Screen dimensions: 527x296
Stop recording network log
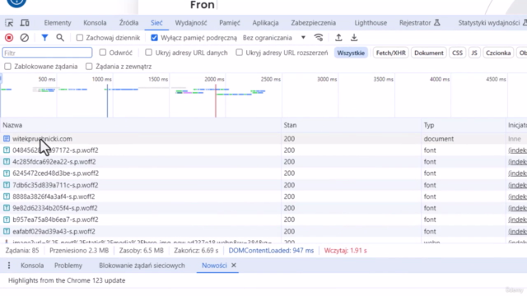click(9, 38)
